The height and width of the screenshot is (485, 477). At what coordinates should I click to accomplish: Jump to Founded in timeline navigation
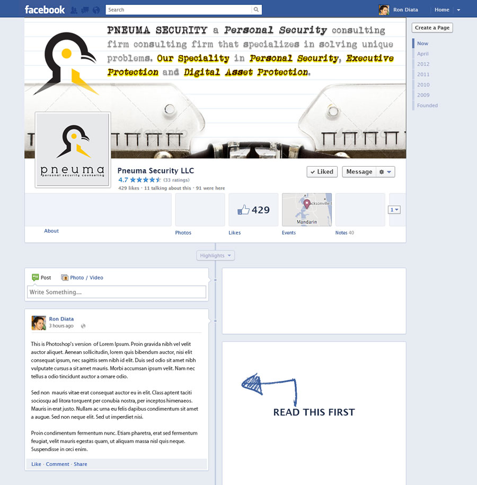(x=427, y=106)
